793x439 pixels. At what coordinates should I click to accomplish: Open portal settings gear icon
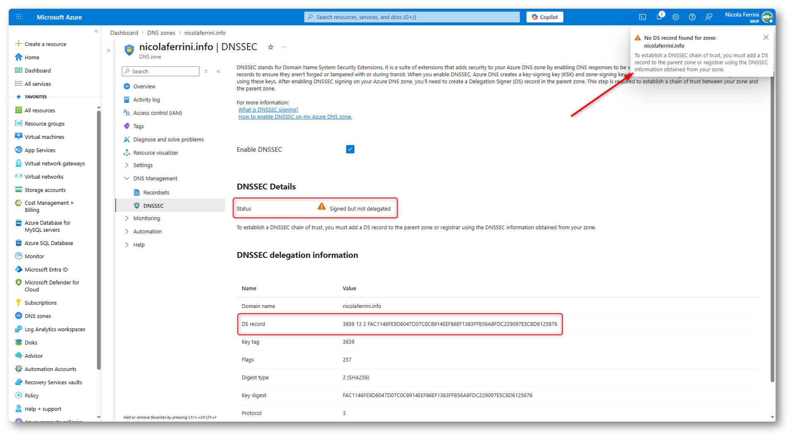(675, 17)
